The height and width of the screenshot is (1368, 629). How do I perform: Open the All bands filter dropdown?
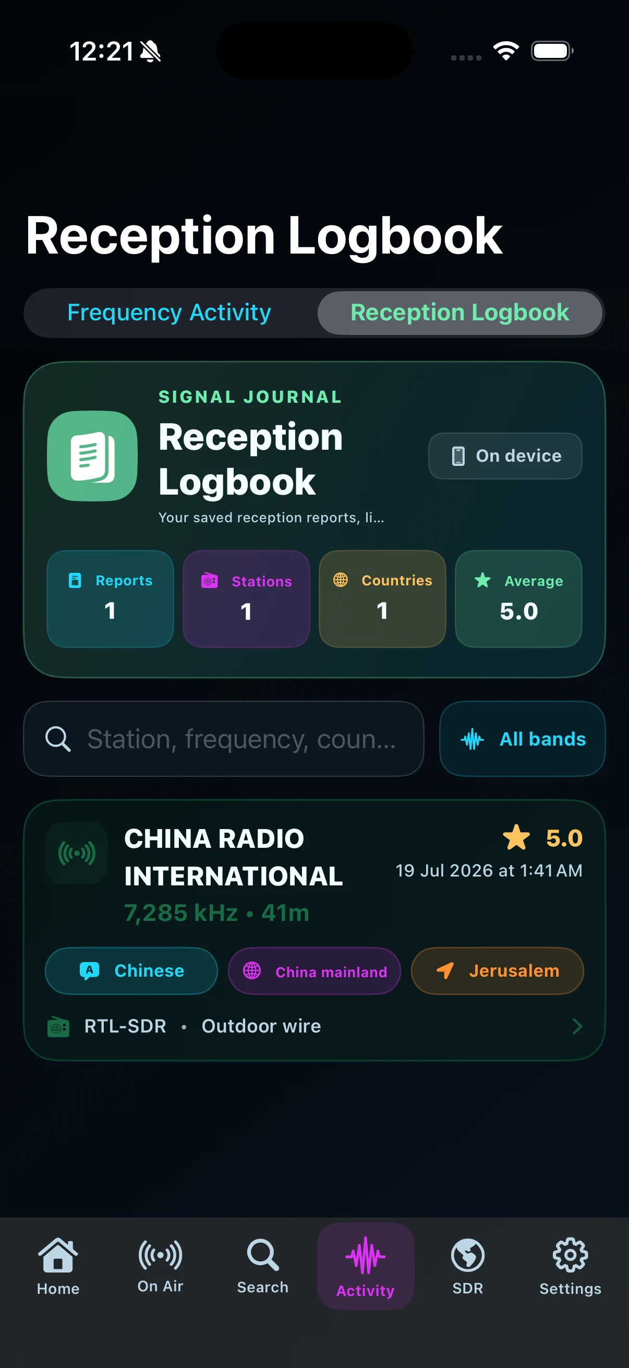(x=522, y=739)
